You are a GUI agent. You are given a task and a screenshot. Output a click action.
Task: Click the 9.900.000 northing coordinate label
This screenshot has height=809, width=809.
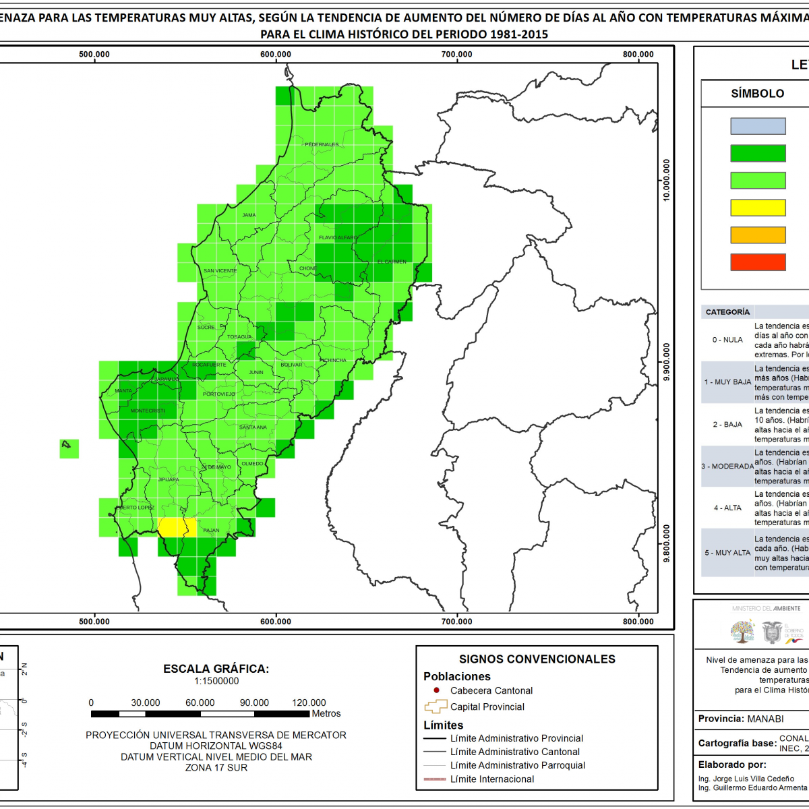pyautogui.click(x=667, y=363)
